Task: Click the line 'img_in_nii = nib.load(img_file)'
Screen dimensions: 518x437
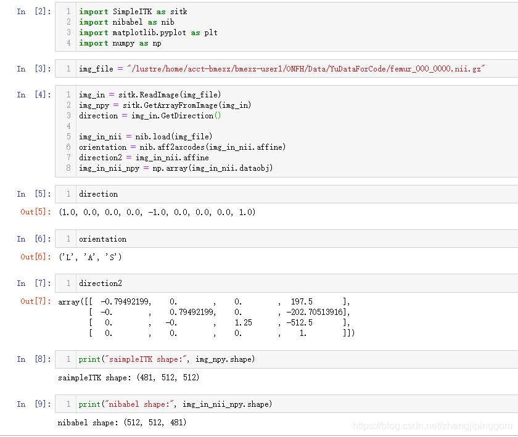Action: coord(146,137)
